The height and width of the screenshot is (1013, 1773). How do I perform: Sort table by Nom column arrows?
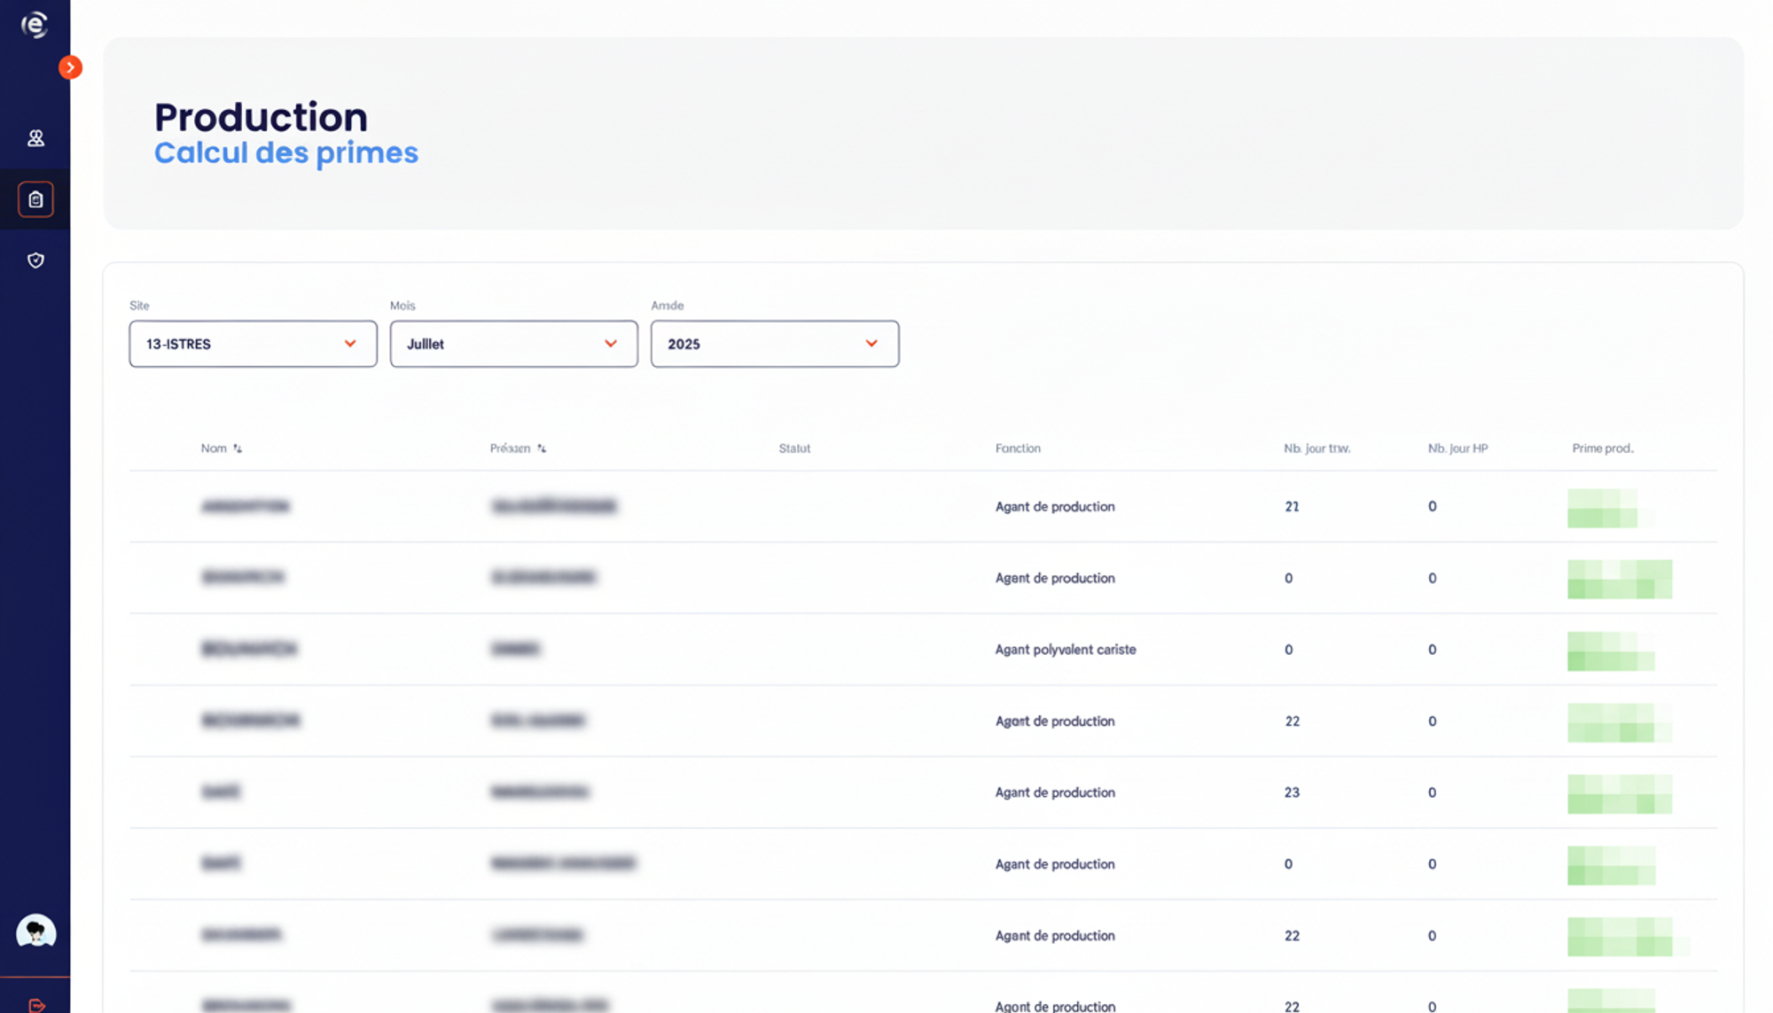(x=238, y=448)
